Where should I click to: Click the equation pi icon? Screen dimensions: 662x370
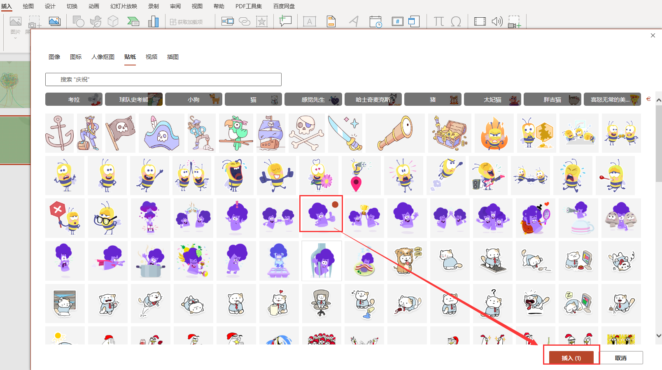pos(439,21)
